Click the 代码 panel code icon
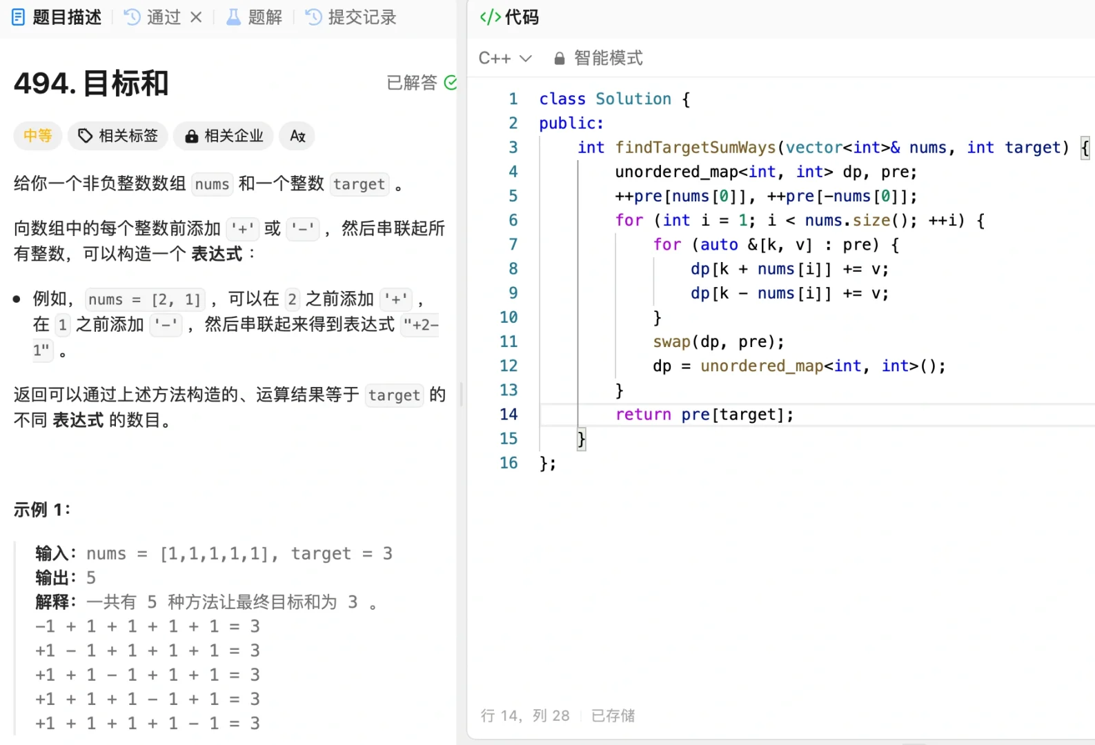The height and width of the screenshot is (745, 1095). (490, 17)
